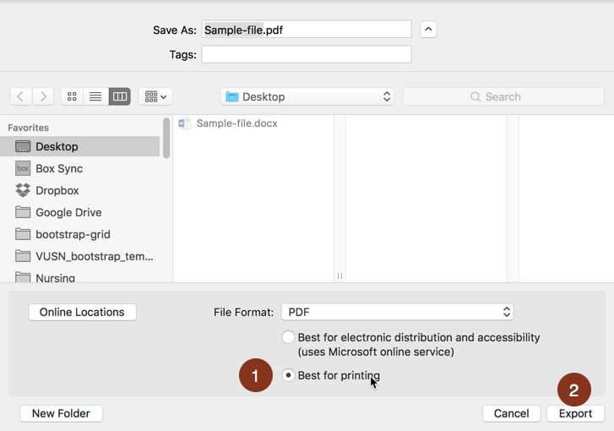Click the Export button
Viewport: 614px width, 431px height.
coord(575,413)
